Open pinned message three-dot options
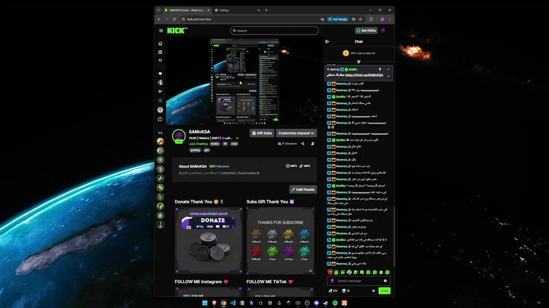549x308 pixels. pos(389,69)
